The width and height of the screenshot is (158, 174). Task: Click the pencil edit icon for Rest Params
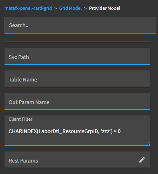click(x=142, y=160)
